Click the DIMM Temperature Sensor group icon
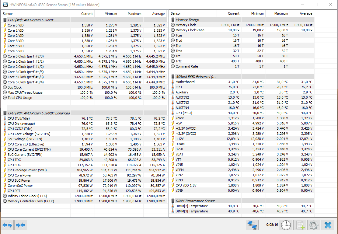 tap(173, 201)
